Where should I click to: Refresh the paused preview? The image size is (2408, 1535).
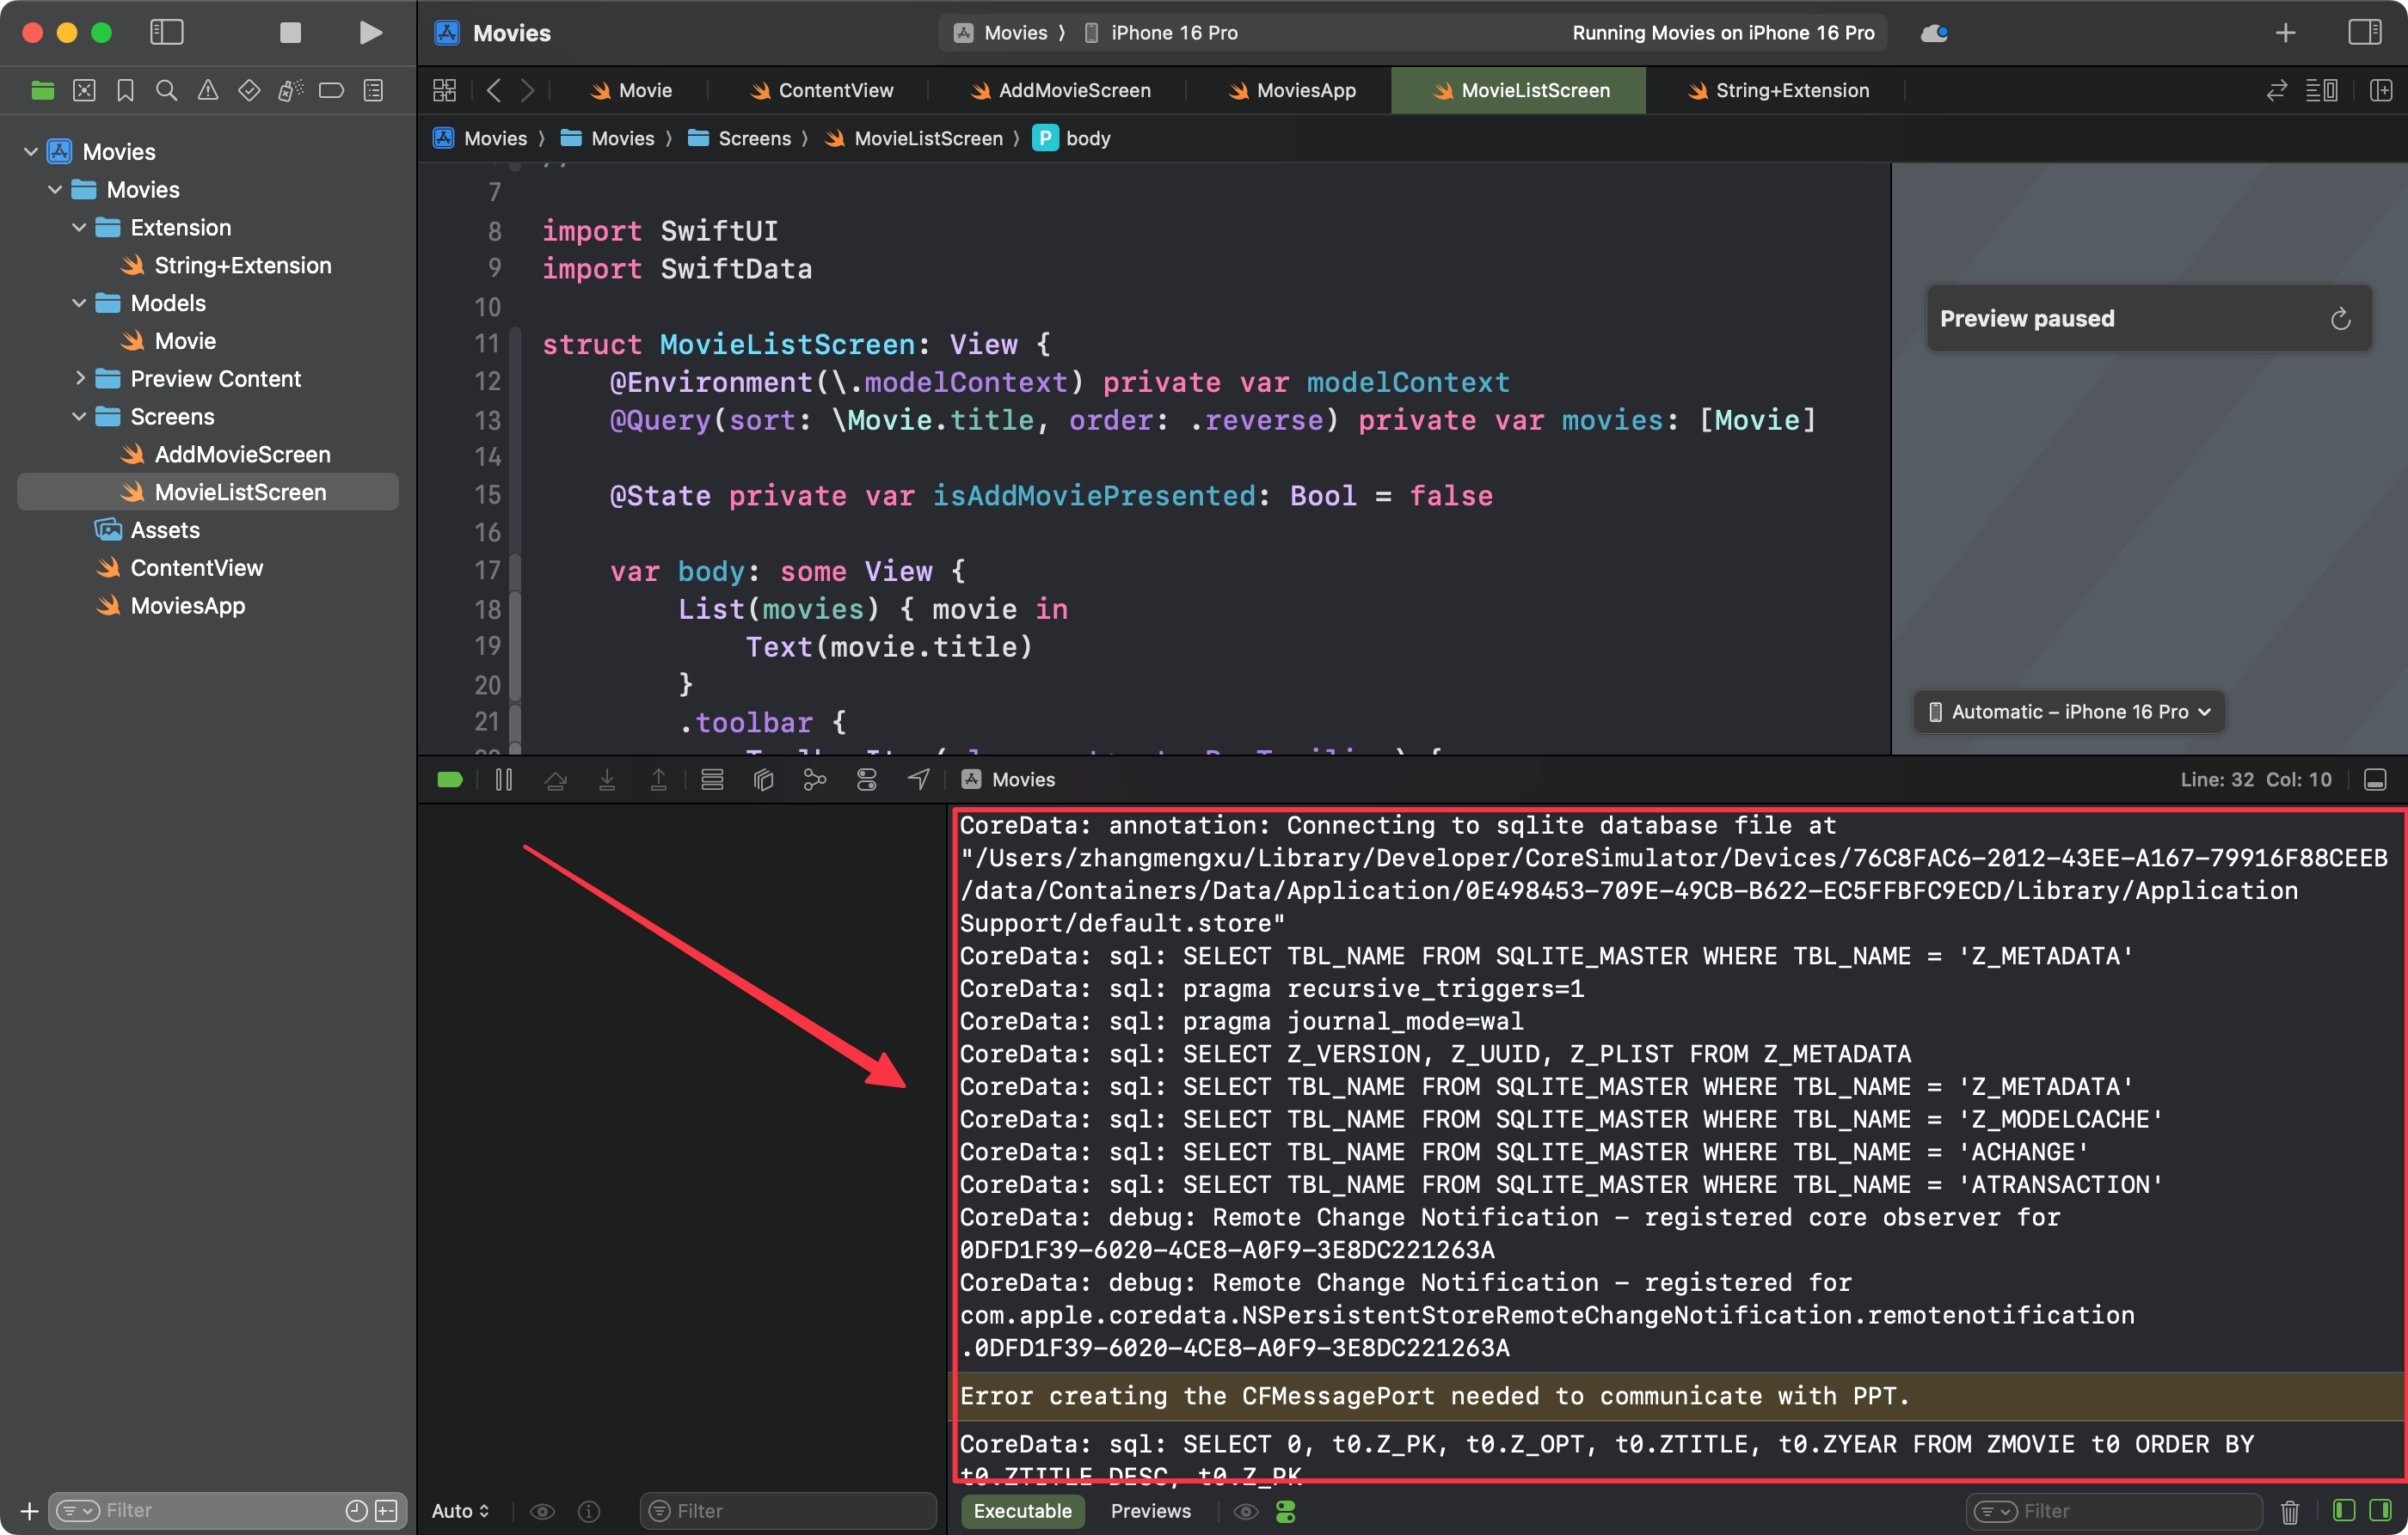(2340, 319)
